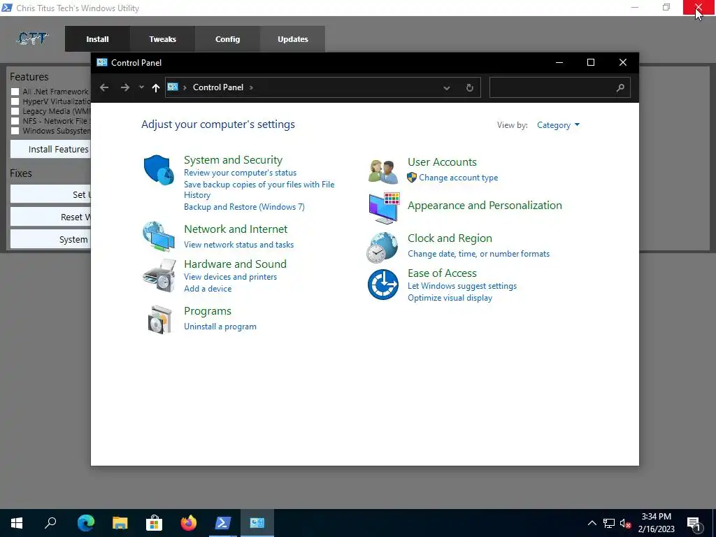The image size is (716, 537).
Task: Click the System... fixes button
Action: 50,239
